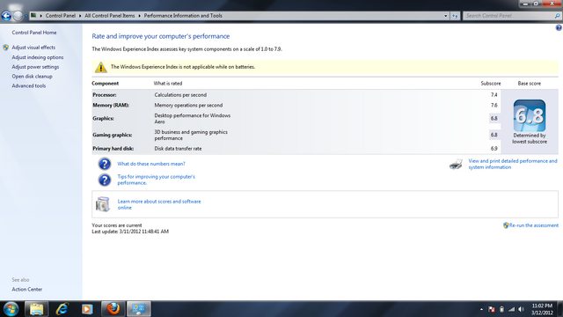Select the Processor subscore 7.4
The width and height of the screenshot is (563, 317).
point(494,95)
